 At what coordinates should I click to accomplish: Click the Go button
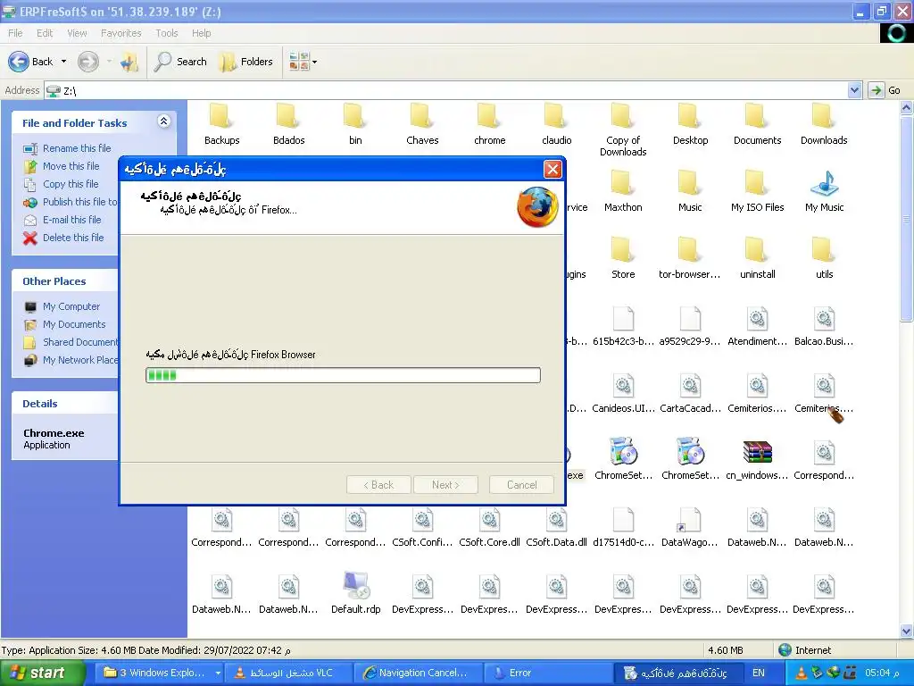[x=885, y=90]
